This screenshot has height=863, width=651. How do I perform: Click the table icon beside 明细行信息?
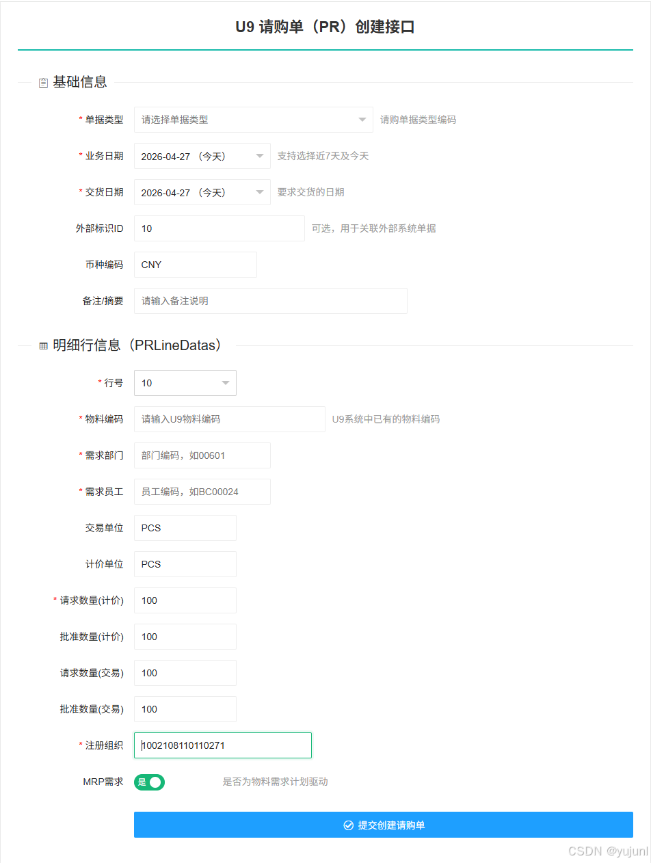coord(43,347)
